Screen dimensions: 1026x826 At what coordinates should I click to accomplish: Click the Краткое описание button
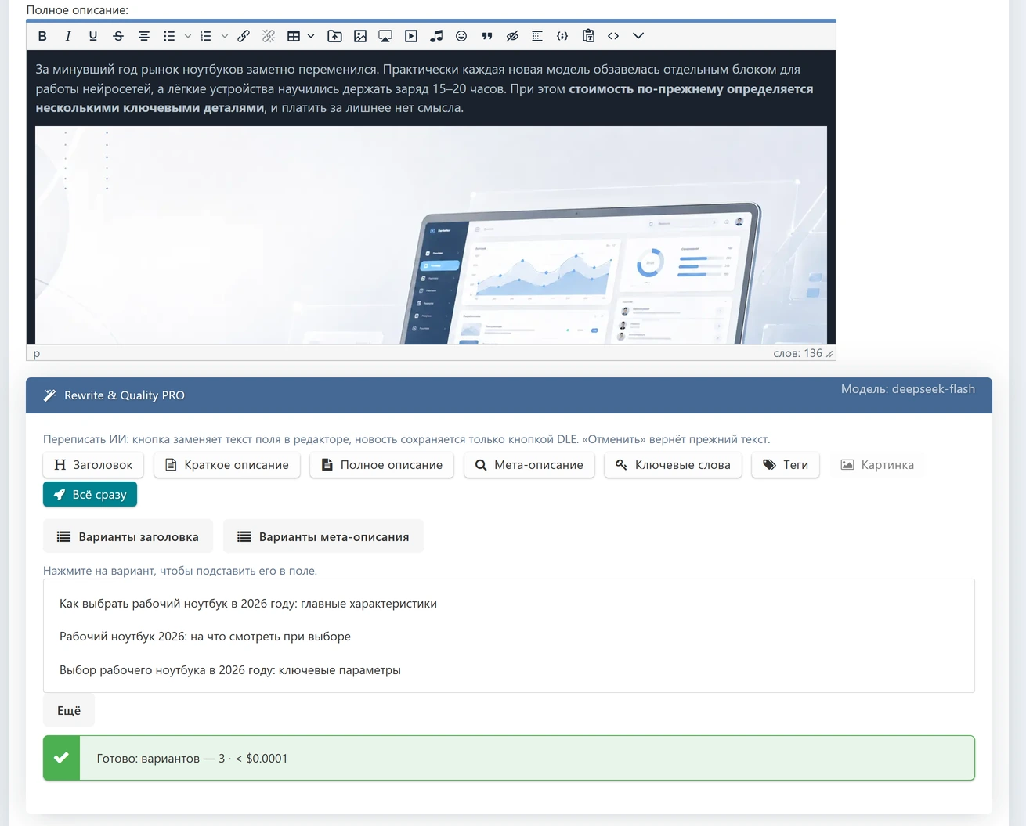tap(227, 465)
